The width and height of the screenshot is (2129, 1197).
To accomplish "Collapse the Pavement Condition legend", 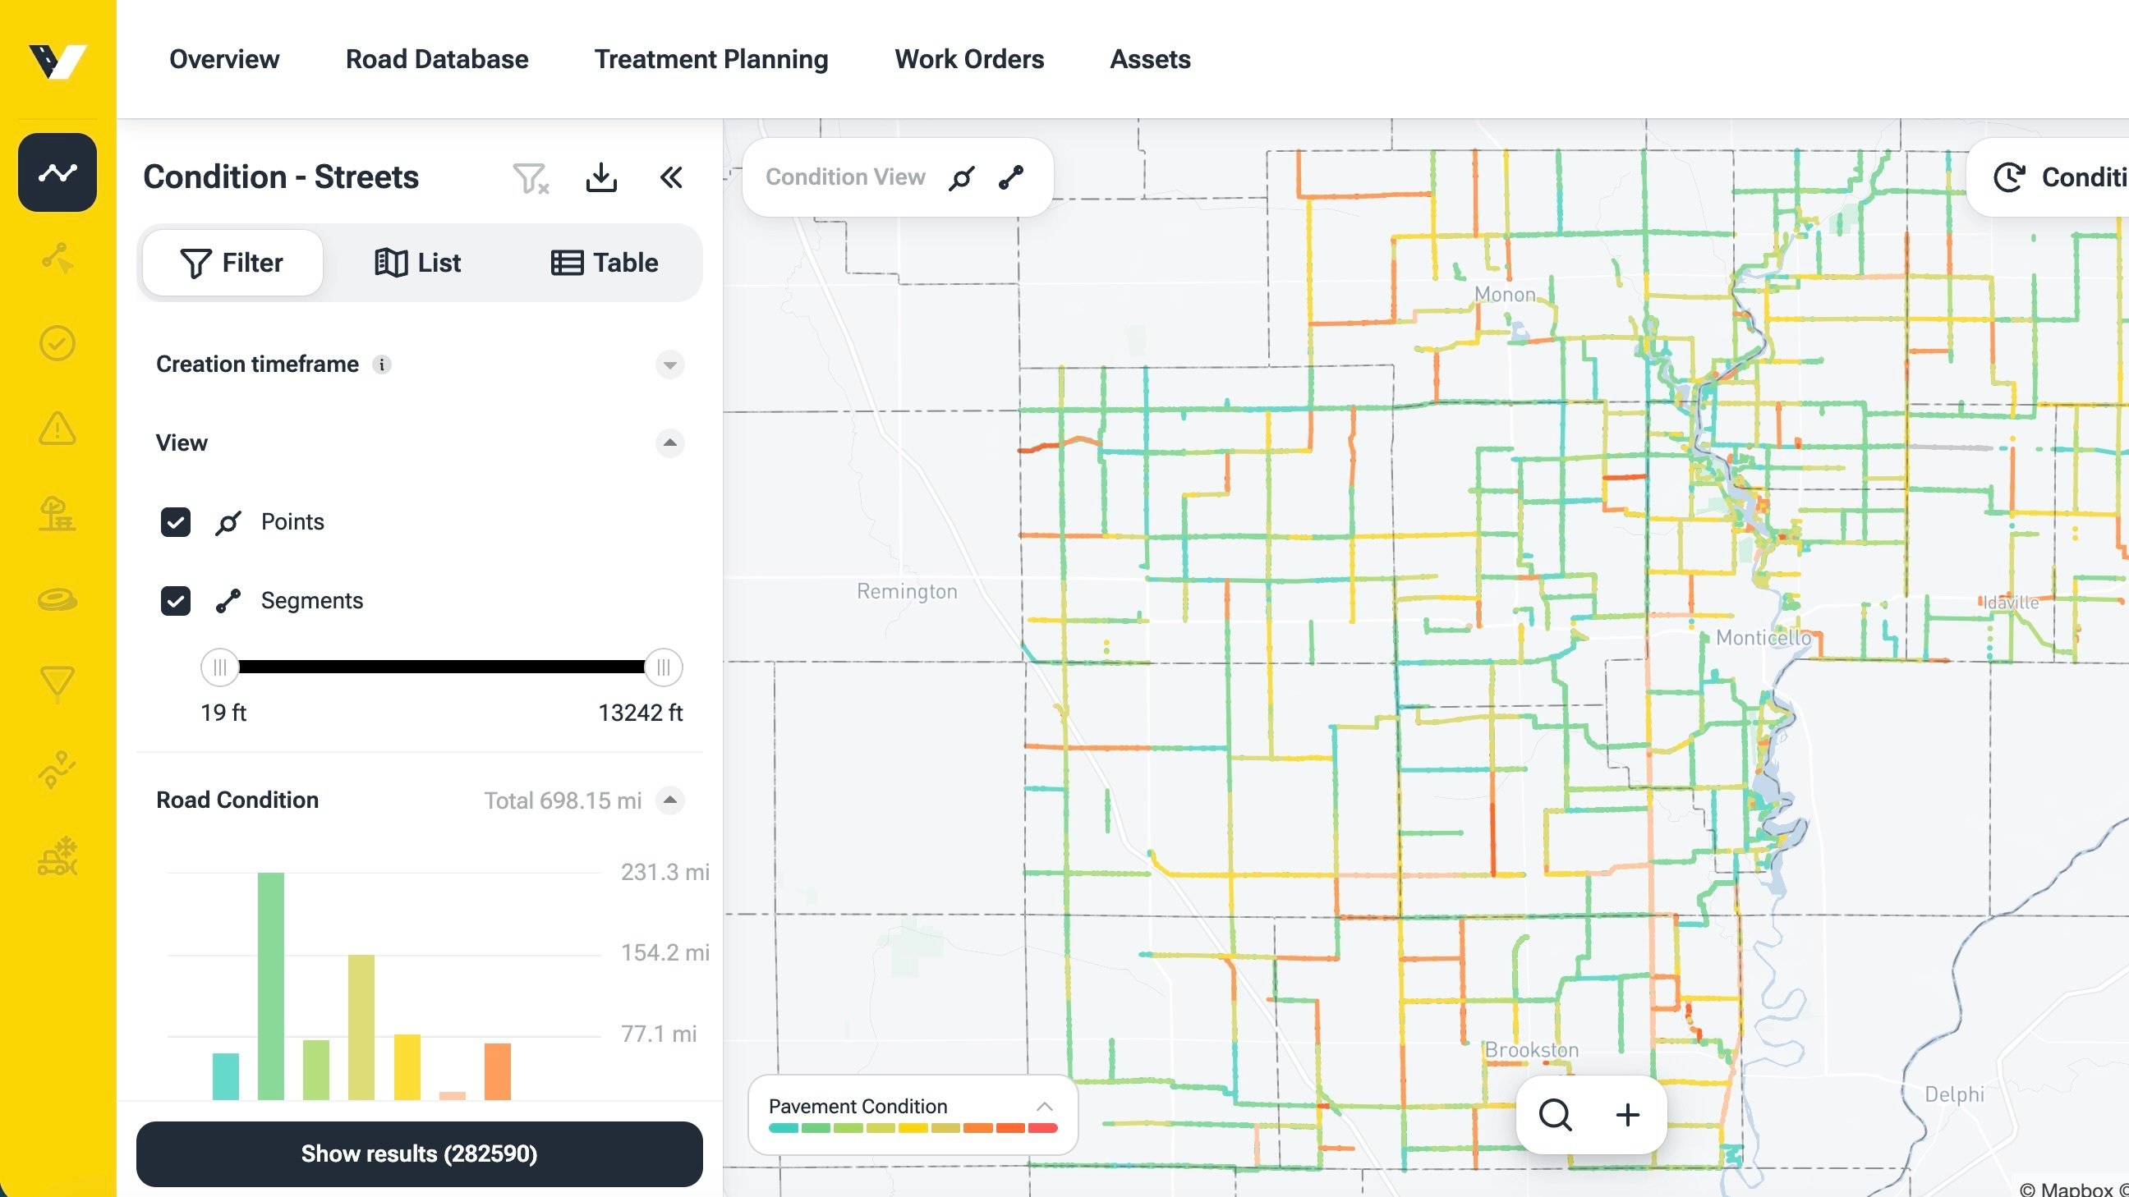I will [x=1045, y=1106].
